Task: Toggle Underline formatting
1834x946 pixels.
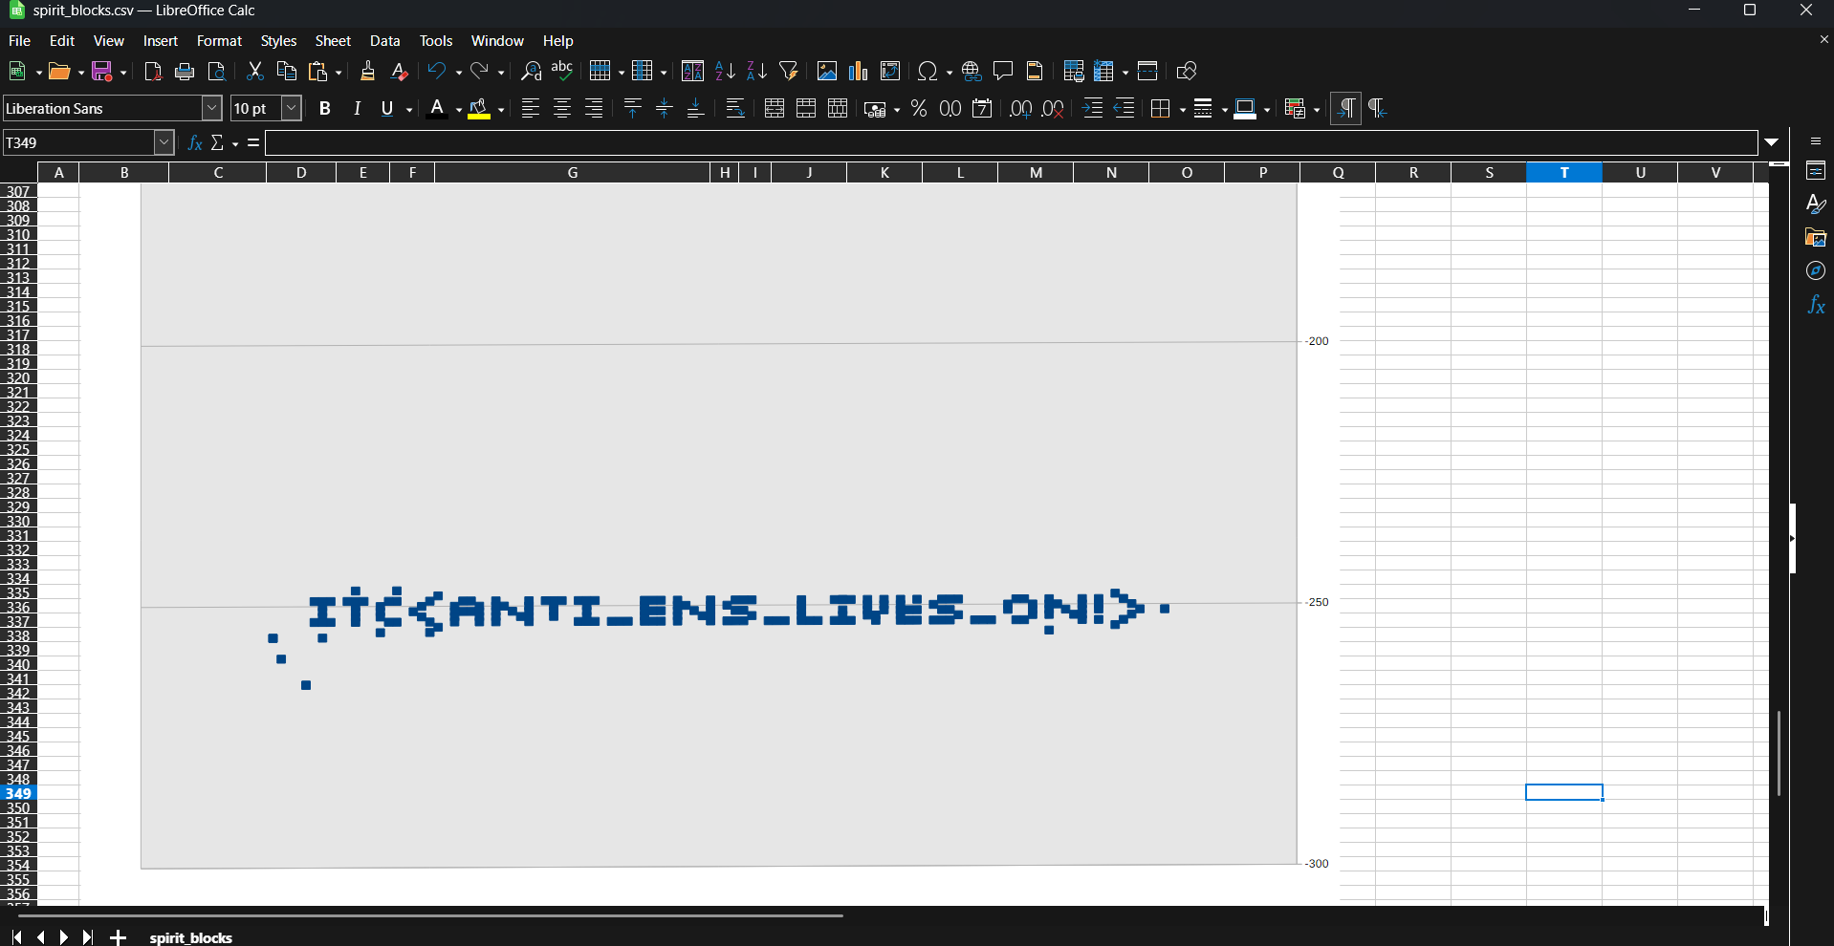Action: [387, 108]
